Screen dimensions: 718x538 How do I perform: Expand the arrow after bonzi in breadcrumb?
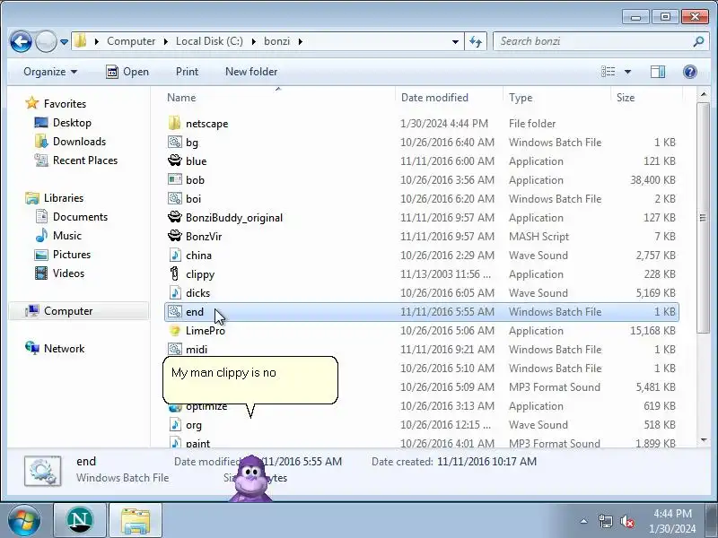point(301,41)
